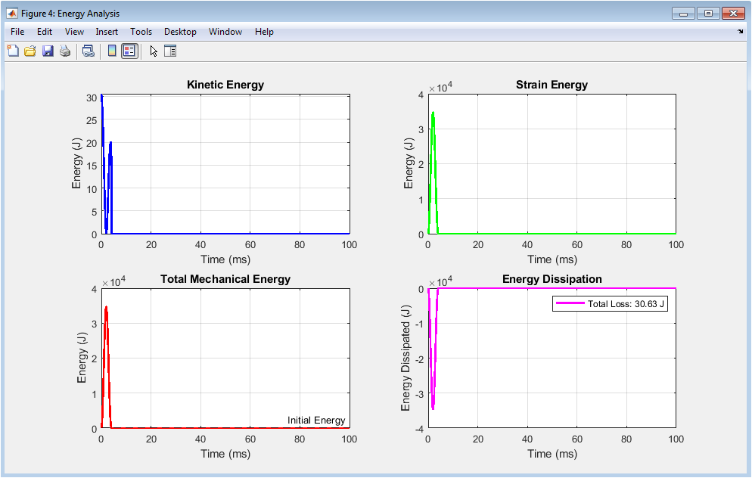Open the Property Inspector panel icon
This screenshot has width=752, height=478.
pos(170,51)
